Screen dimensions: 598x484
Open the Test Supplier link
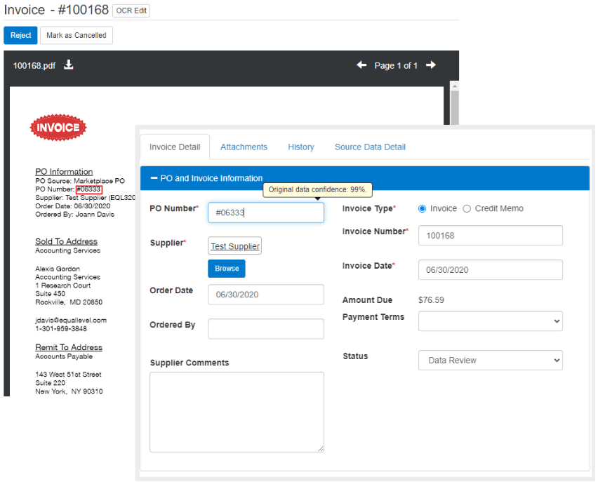click(x=235, y=246)
